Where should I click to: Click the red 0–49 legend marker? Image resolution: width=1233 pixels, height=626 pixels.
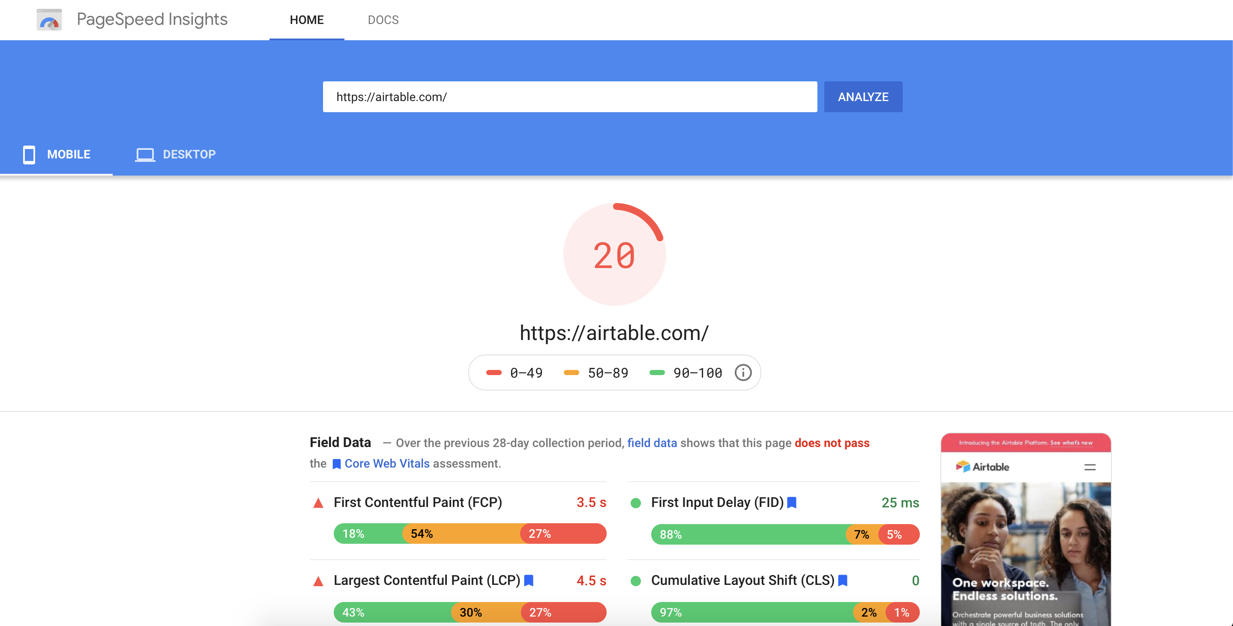coord(494,373)
